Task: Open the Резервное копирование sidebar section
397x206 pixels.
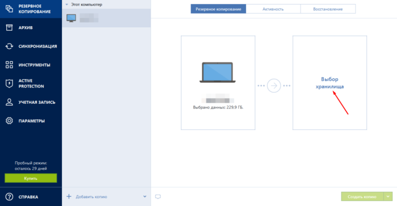Action: 31,9
